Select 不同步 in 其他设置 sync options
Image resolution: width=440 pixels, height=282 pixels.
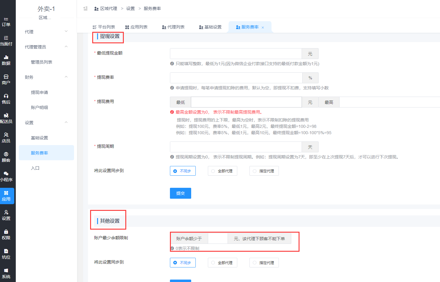coord(183,263)
